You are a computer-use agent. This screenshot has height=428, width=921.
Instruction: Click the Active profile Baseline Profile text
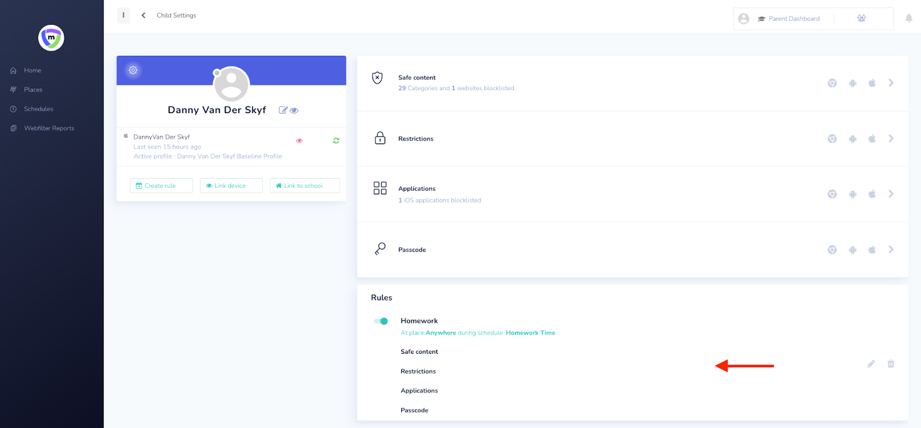click(208, 156)
